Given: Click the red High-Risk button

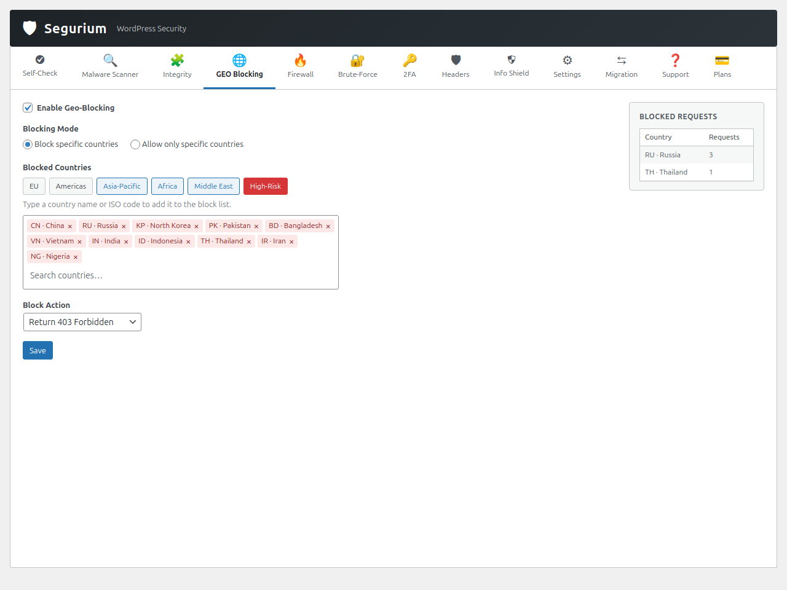Looking at the screenshot, I should click(266, 186).
